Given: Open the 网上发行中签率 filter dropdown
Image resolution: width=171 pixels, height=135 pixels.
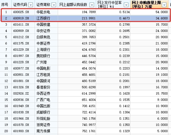Looking at the screenshot, I should click(126, 5).
